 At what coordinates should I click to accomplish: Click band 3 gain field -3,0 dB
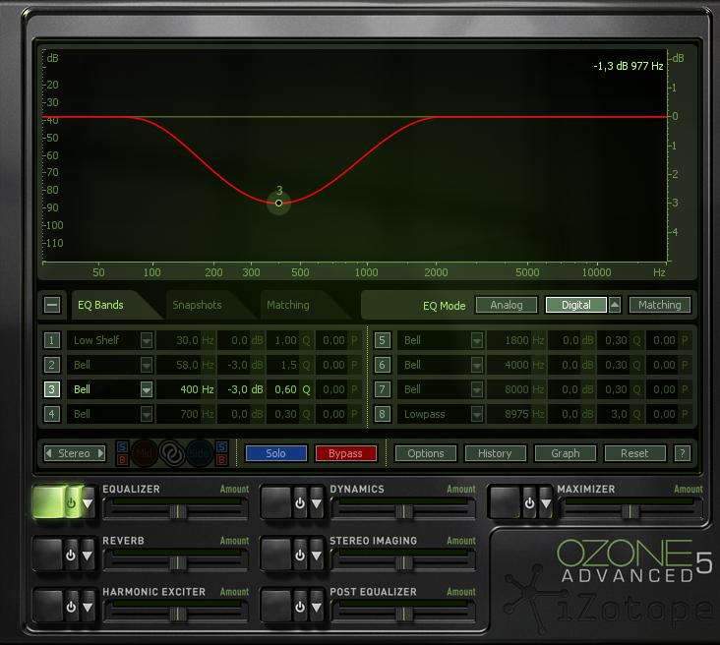pyautogui.click(x=241, y=389)
